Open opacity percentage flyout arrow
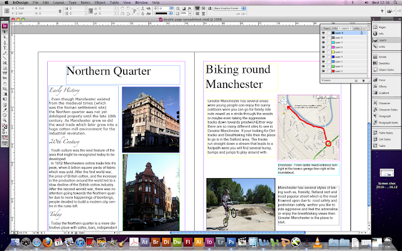The width and height of the screenshot is (402, 251). coord(190,13)
